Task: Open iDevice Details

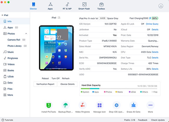Action: (x=68, y=84)
